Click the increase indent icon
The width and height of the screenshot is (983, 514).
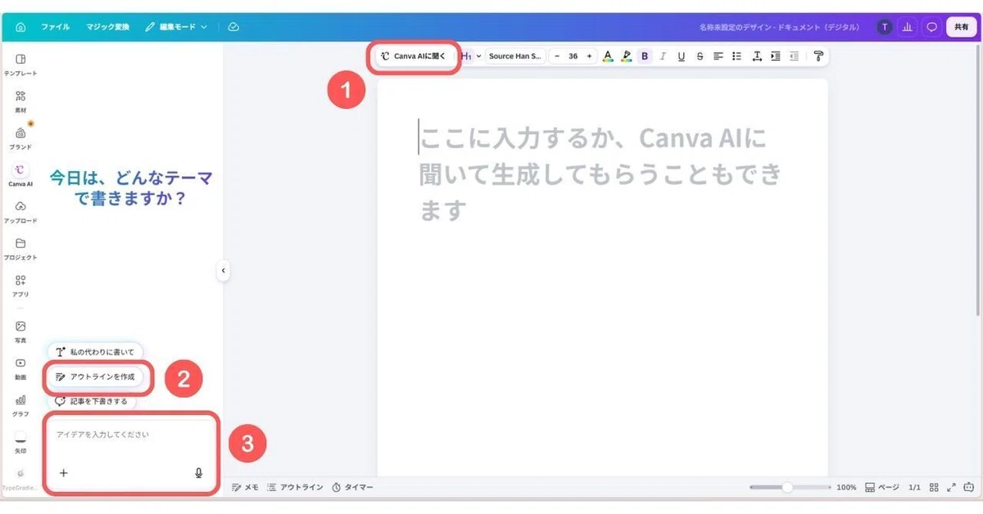click(x=775, y=56)
